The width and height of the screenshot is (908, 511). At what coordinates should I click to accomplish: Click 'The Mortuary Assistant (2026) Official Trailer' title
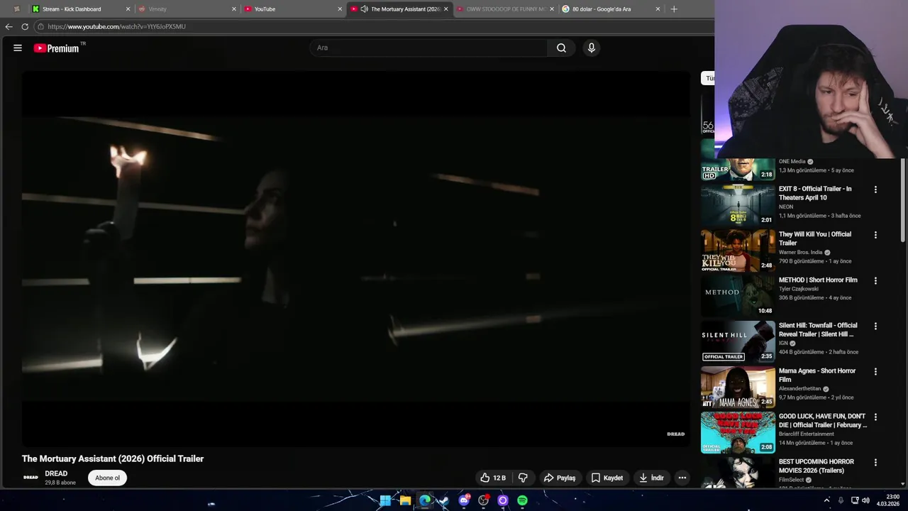tap(113, 458)
